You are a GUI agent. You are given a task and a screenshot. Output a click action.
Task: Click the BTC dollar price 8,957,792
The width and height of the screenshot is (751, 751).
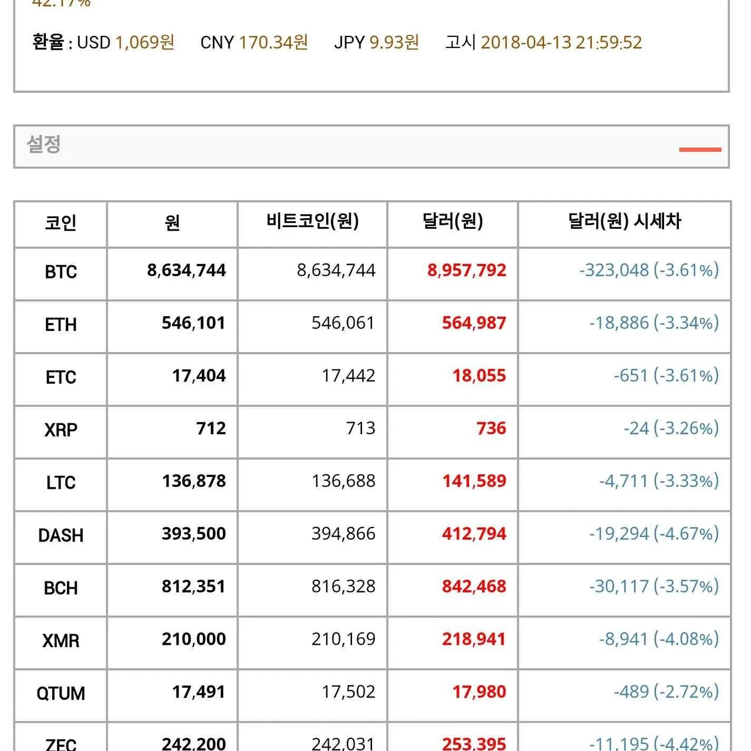coord(466,270)
